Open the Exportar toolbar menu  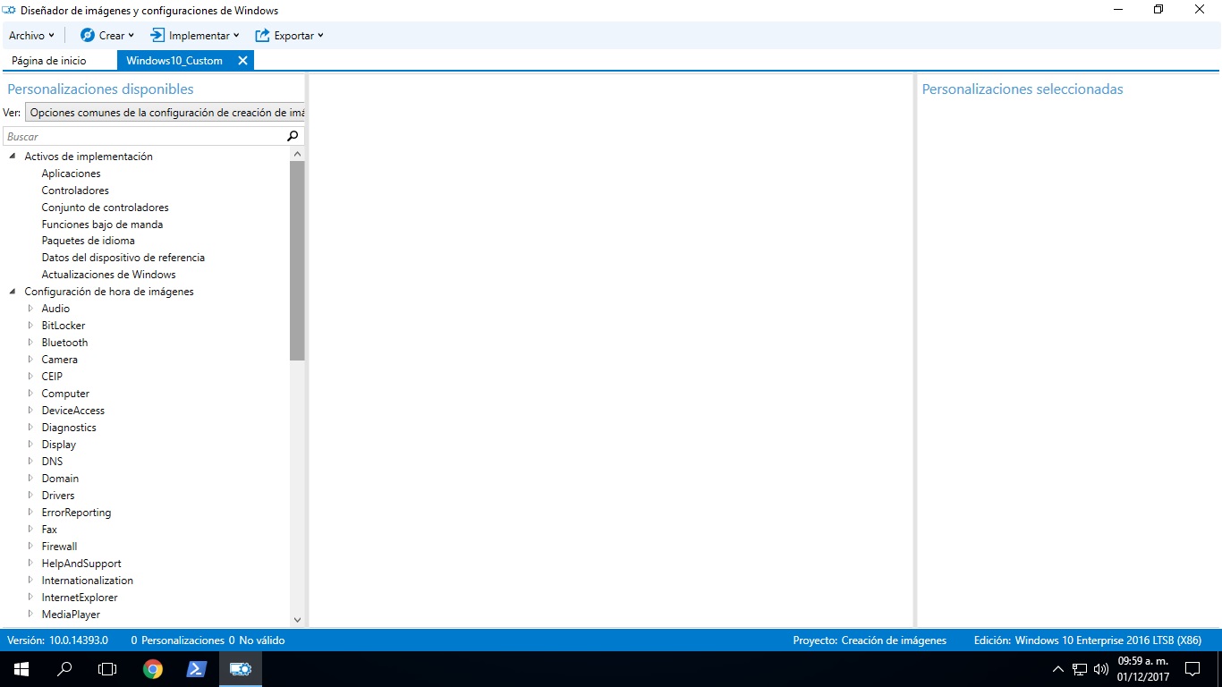[289, 36]
